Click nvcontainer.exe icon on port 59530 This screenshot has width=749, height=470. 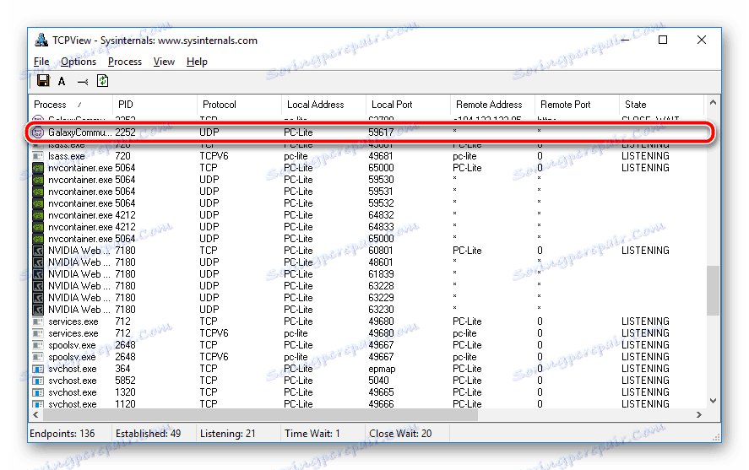point(38,180)
